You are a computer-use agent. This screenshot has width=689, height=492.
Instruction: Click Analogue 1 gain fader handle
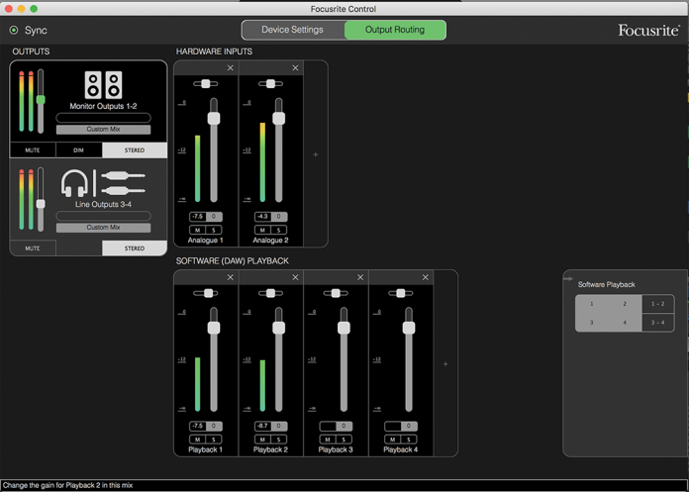tap(214, 118)
